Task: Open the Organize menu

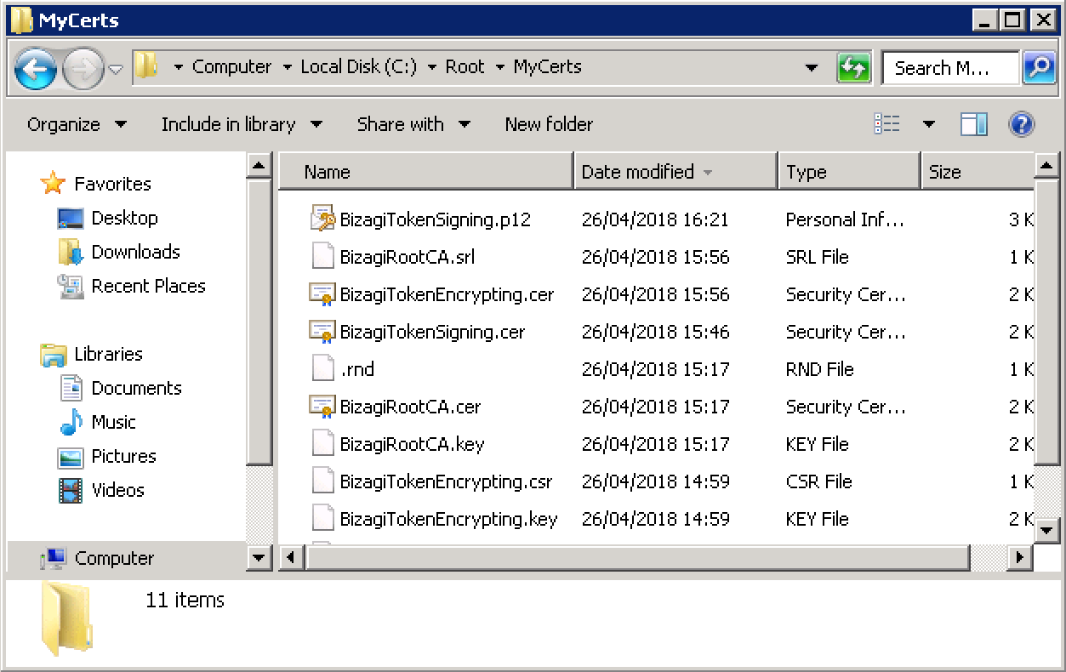Action: click(77, 124)
